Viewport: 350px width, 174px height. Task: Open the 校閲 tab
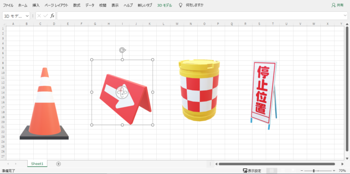[x=103, y=5]
